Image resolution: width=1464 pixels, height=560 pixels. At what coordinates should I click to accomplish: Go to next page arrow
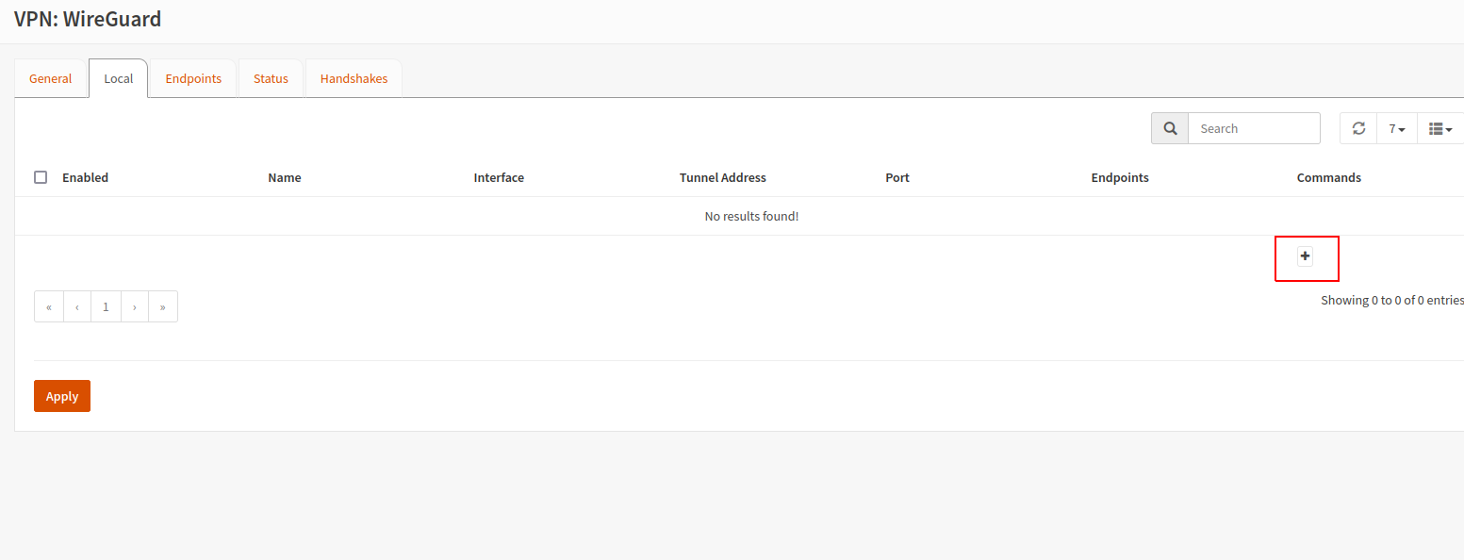(x=135, y=306)
